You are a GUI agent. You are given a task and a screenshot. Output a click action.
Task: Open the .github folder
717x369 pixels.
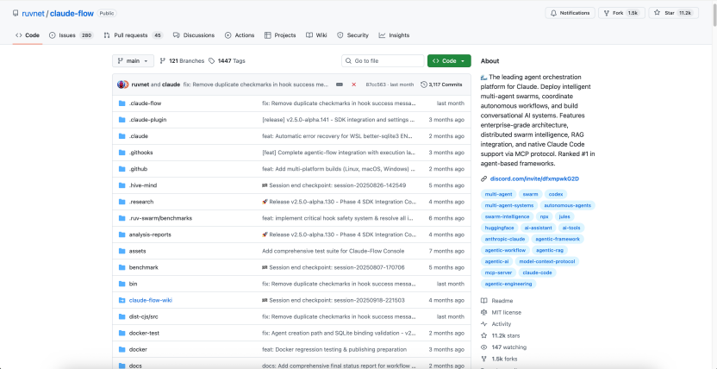pyautogui.click(x=139, y=168)
